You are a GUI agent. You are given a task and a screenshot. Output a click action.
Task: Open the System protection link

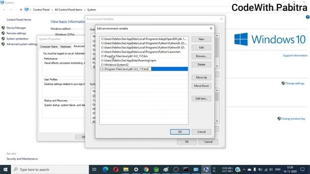pyautogui.click(x=17, y=39)
